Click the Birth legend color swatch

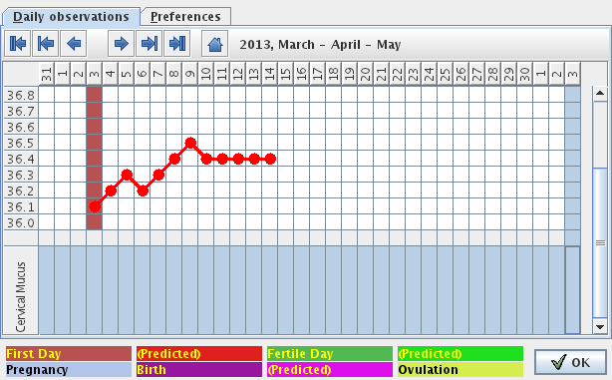pyautogui.click(x=199, y=369)
